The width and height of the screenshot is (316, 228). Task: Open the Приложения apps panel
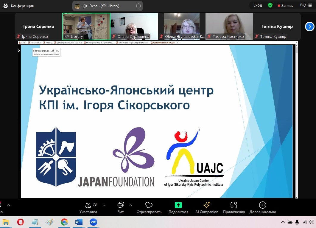pos(234,208)
